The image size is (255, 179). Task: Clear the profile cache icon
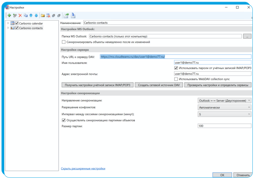pos(48,16)
